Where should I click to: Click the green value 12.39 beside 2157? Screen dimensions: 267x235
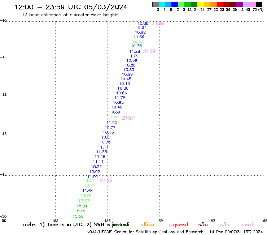pyautogui.click(x=113, y=118)
